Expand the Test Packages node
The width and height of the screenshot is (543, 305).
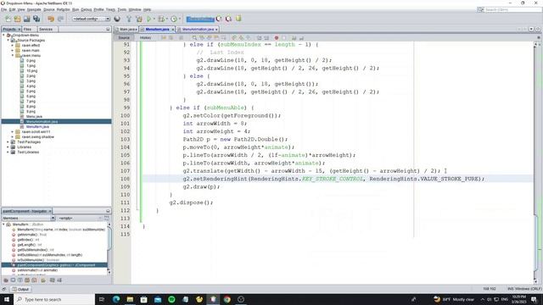pyautogui.click(x=8, y=141)
